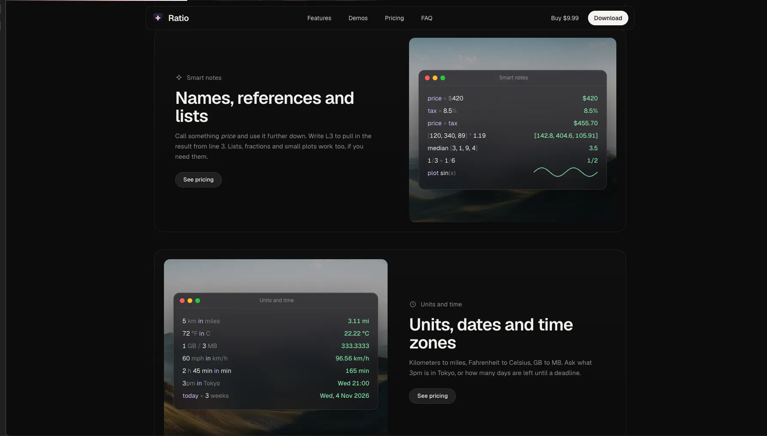Open the FAQ nav item
Viewport: 767px width, 436px height.
[427, 18]
